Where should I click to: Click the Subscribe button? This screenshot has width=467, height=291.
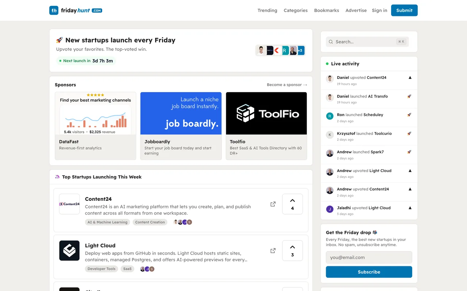[x=369, y=272]
